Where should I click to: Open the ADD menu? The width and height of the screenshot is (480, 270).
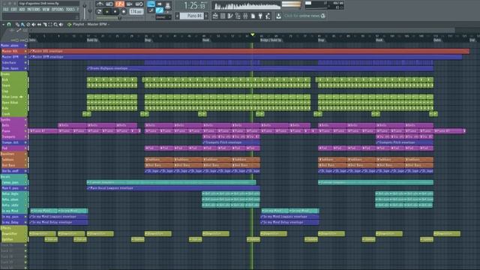click(22, 10)
